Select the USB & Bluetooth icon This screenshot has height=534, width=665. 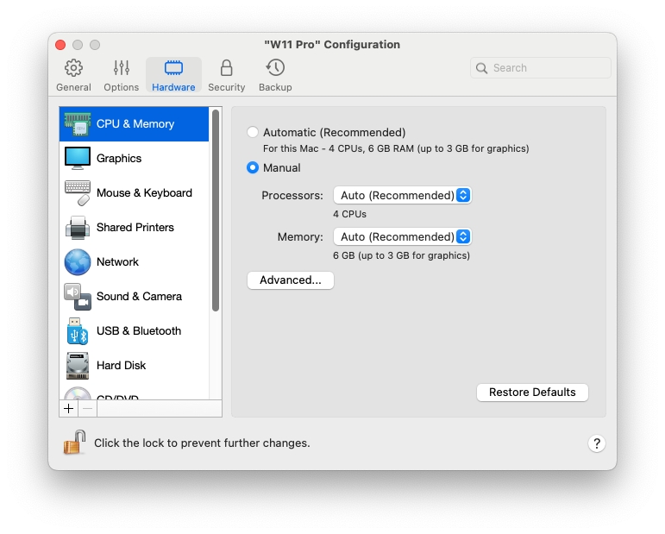click(78, 331)
